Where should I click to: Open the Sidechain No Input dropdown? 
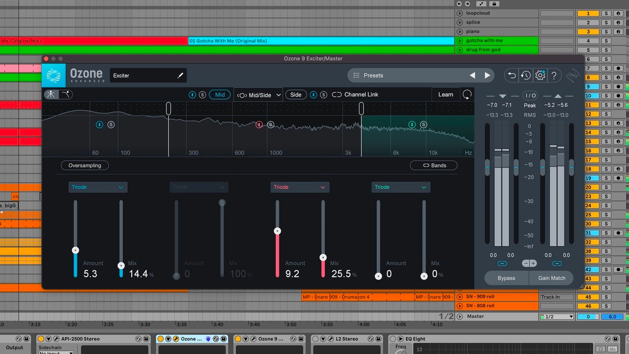56,352
